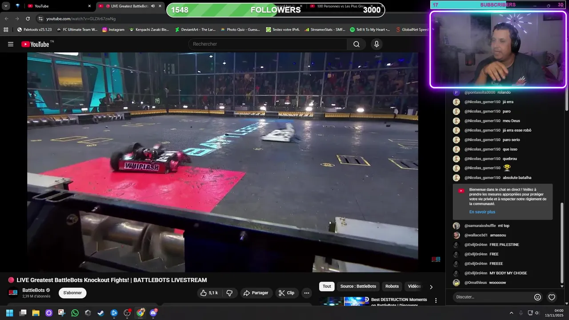569x320 pixels.
Task: View site information icon in address bar
Action: coord(40,19)
